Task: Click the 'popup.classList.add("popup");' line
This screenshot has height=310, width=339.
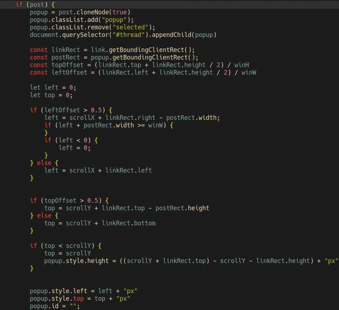Action: point(82,20)
